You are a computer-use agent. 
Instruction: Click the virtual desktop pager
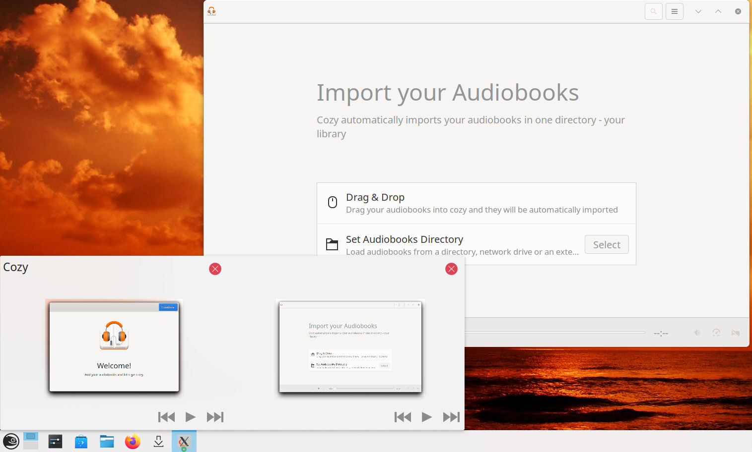point(31,441)
